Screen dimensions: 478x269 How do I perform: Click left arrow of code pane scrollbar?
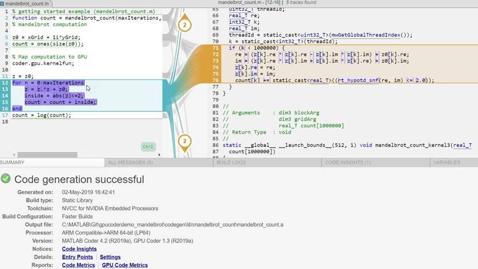coord(3,155)
